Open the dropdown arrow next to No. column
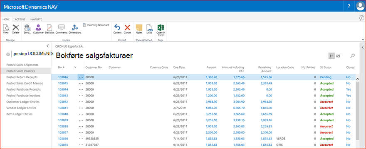366x149 pixels. [75, 67]
